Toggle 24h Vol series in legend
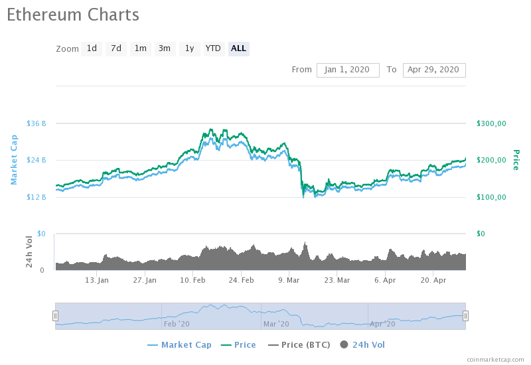Screen dimensions: 531x365 pos(362,344)
